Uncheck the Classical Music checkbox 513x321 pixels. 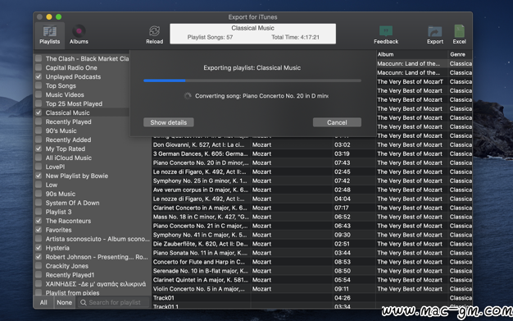39,112
